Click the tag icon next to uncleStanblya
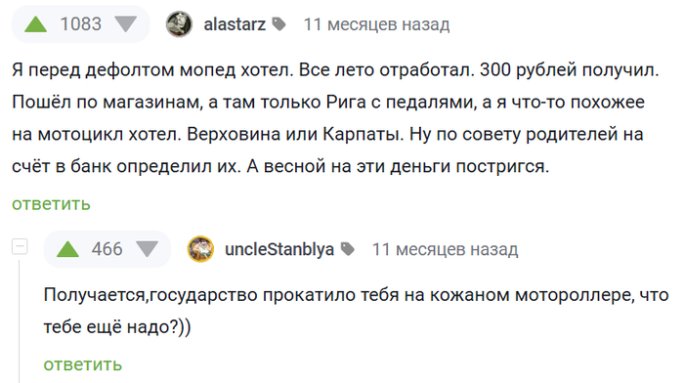Screen dimensions: 684x383 point(347,249)
